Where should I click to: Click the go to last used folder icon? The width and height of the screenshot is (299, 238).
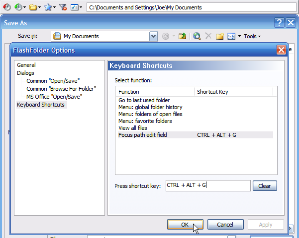pos(7,7)
